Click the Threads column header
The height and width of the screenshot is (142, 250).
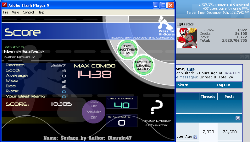tap(208, 97)
